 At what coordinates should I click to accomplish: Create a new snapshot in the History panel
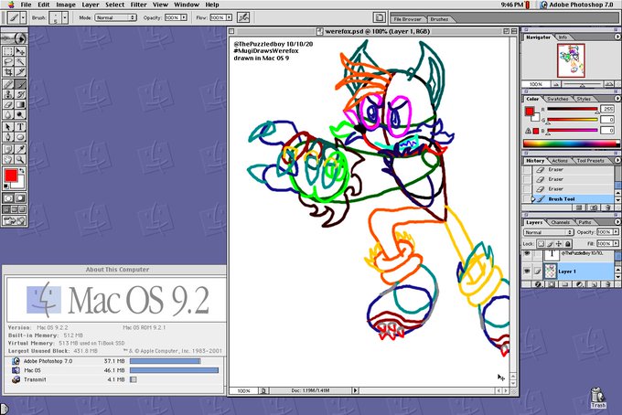(x=594, y=207)
